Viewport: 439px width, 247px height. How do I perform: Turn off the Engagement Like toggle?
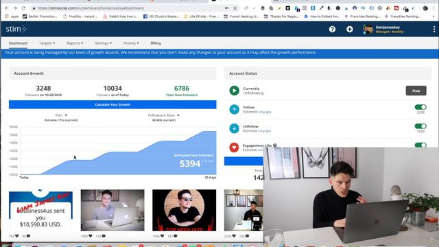(x=420, y=145)
